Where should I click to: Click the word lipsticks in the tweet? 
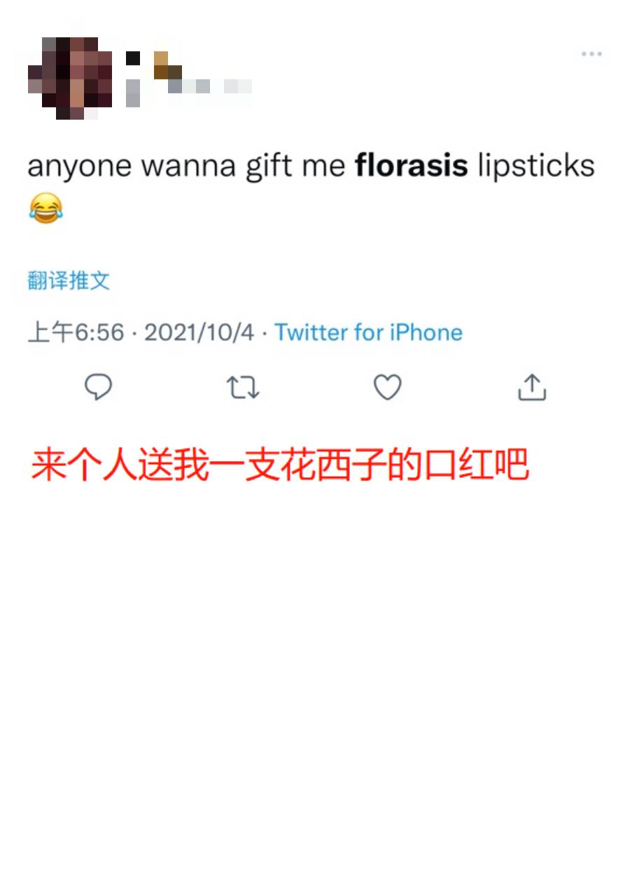point(535,167)
